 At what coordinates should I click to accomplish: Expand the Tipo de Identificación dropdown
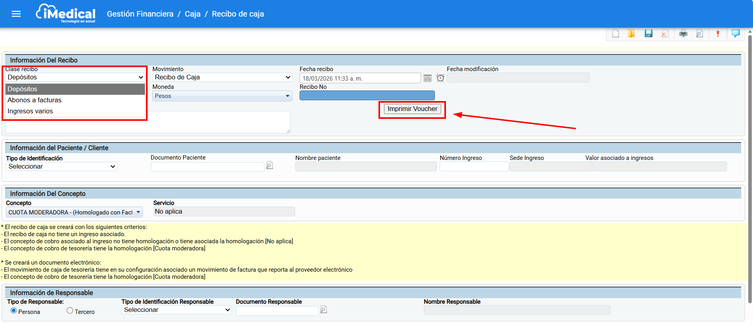pos(62,167)
